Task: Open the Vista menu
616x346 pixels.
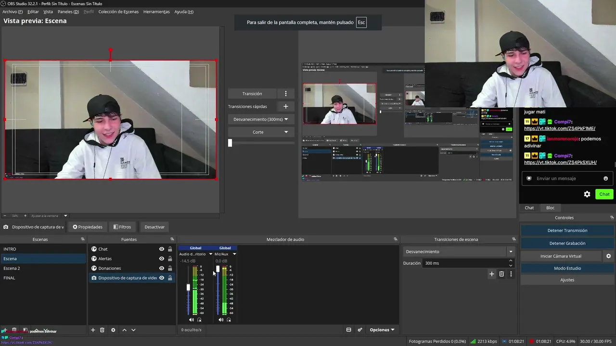Action: (x=48, y=12)
